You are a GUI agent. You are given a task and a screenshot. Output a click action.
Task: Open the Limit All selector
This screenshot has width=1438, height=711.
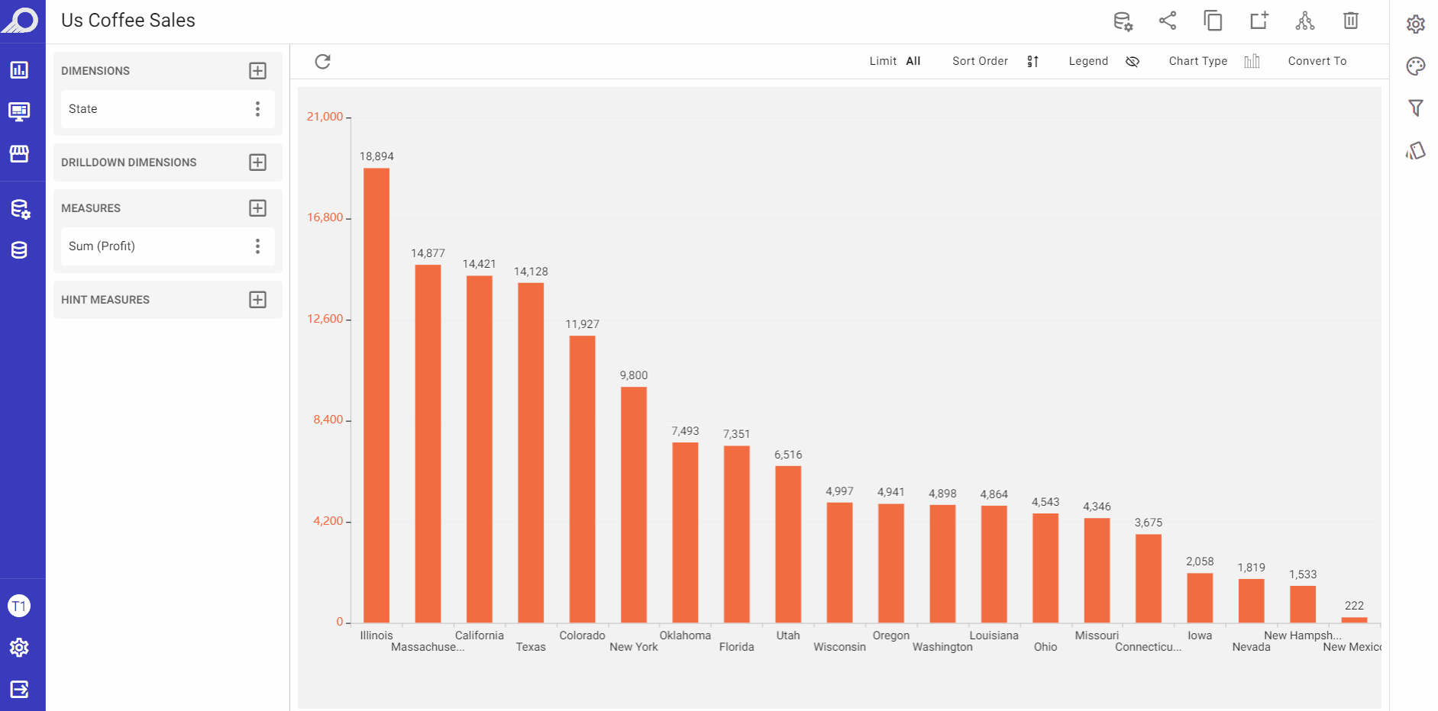pos(895,61)
